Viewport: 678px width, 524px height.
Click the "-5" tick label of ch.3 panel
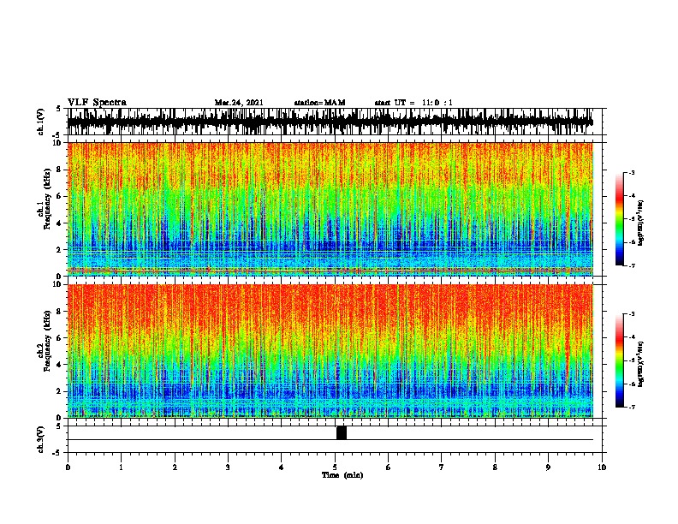(58, 453)
